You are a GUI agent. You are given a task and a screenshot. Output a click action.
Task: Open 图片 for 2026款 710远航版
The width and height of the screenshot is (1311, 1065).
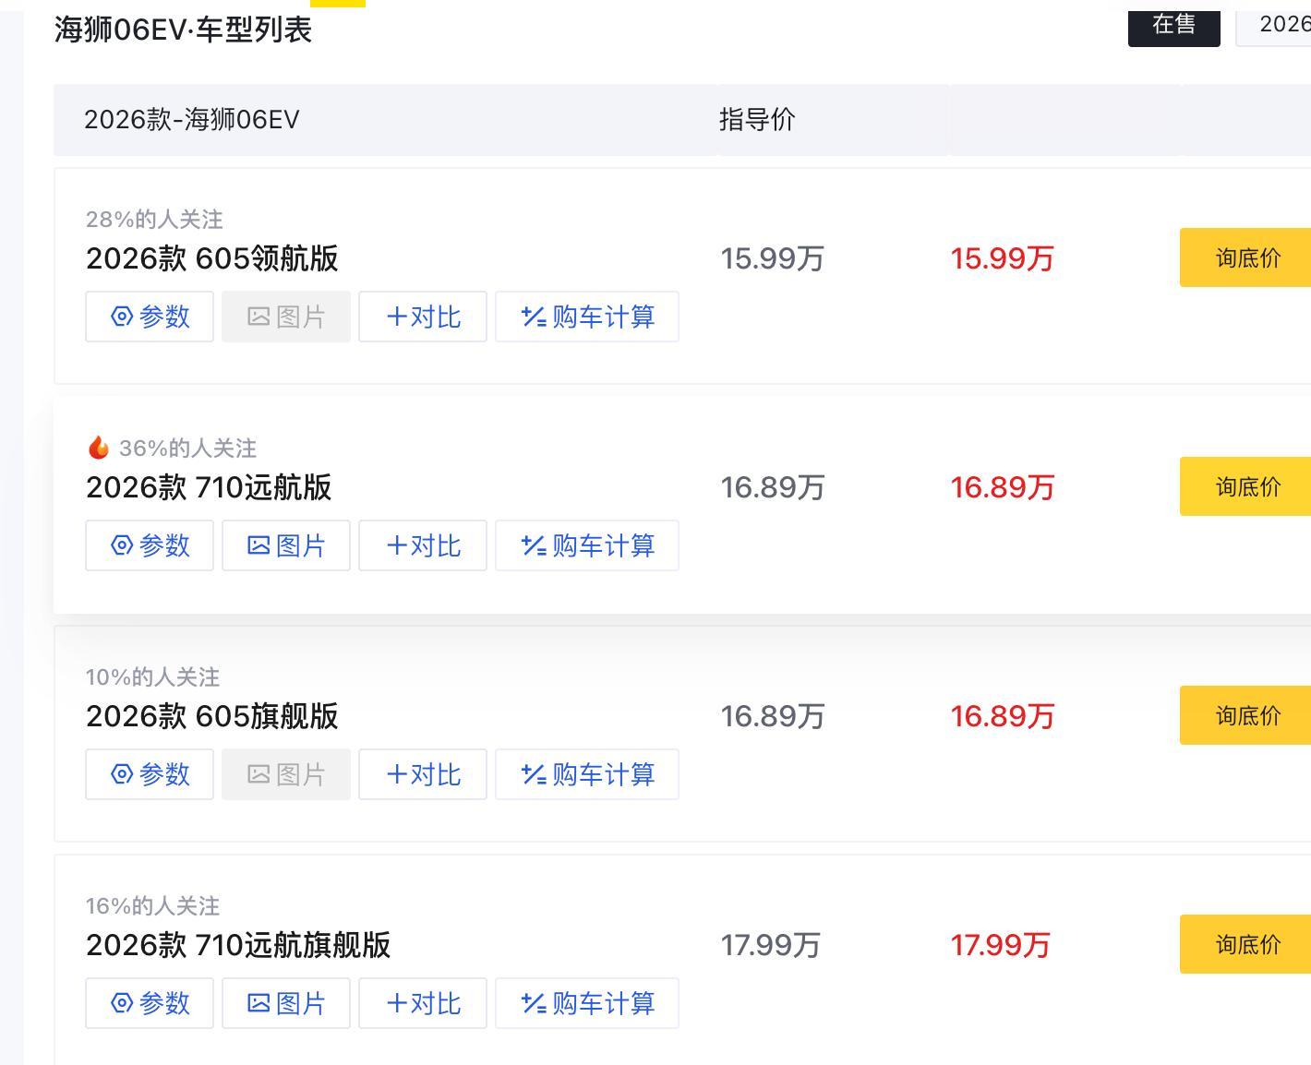tap(286, 545)
